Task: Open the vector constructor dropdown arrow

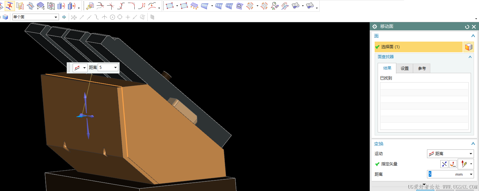Action: [x=471, y=164]
